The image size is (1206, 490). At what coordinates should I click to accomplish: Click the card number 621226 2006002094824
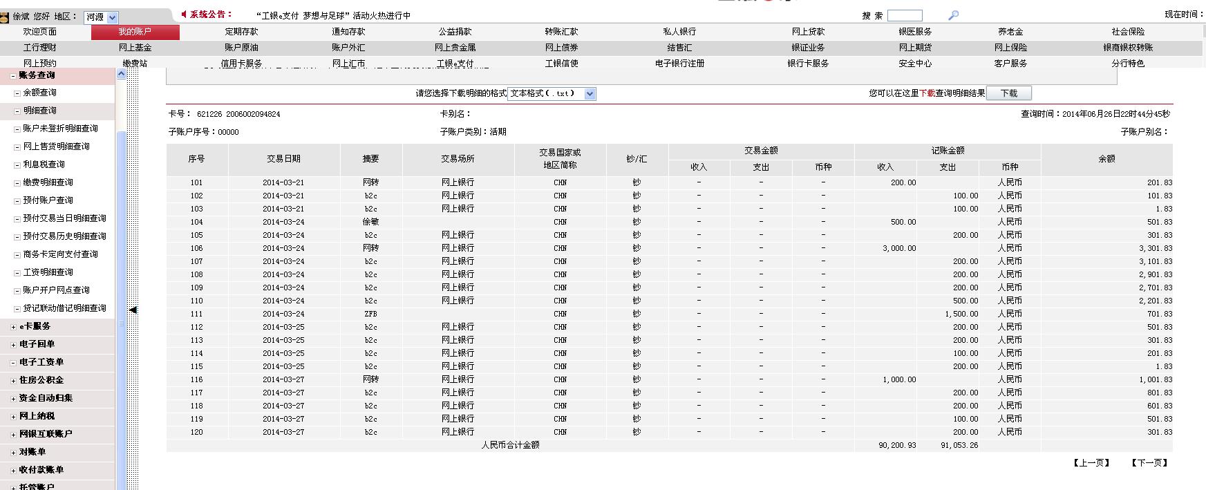click(x=238, y=114)
